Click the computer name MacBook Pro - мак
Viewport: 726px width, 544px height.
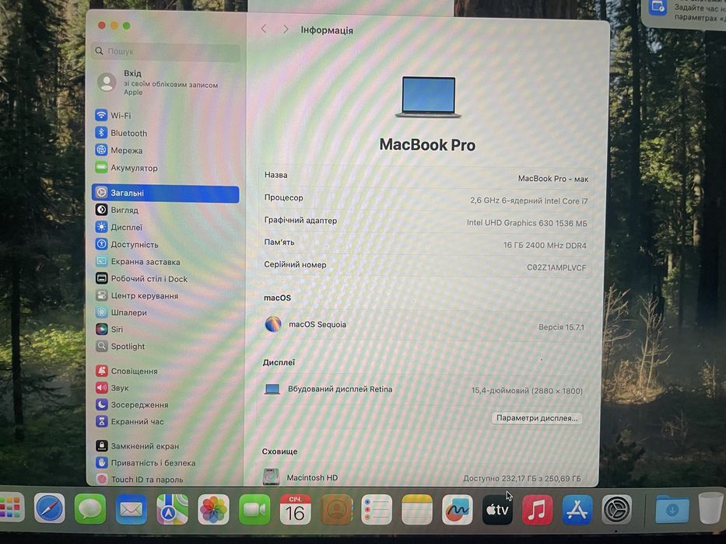click(552, 179)
